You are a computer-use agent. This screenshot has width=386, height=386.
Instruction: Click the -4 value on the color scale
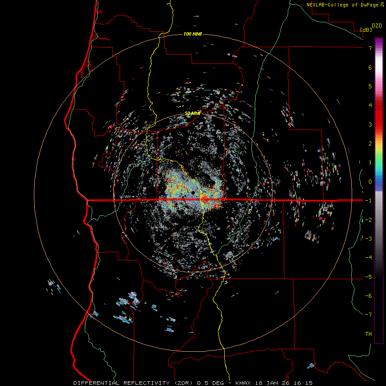tap(368, 258)
